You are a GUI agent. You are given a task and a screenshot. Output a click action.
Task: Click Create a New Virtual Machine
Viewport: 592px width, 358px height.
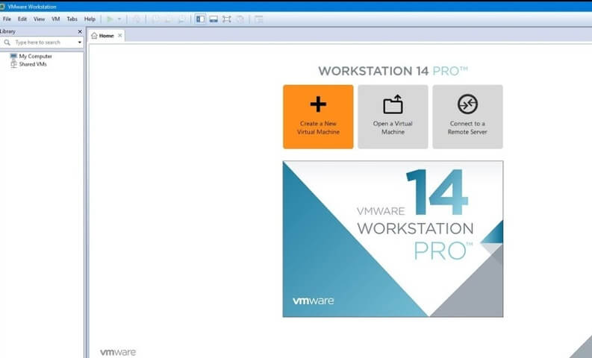318,116
